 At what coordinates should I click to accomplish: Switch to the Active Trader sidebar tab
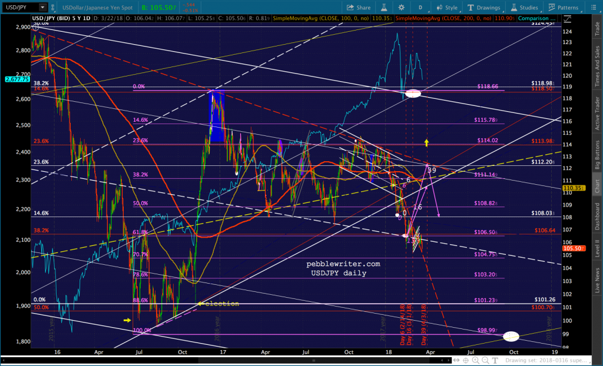click(597, 114)
